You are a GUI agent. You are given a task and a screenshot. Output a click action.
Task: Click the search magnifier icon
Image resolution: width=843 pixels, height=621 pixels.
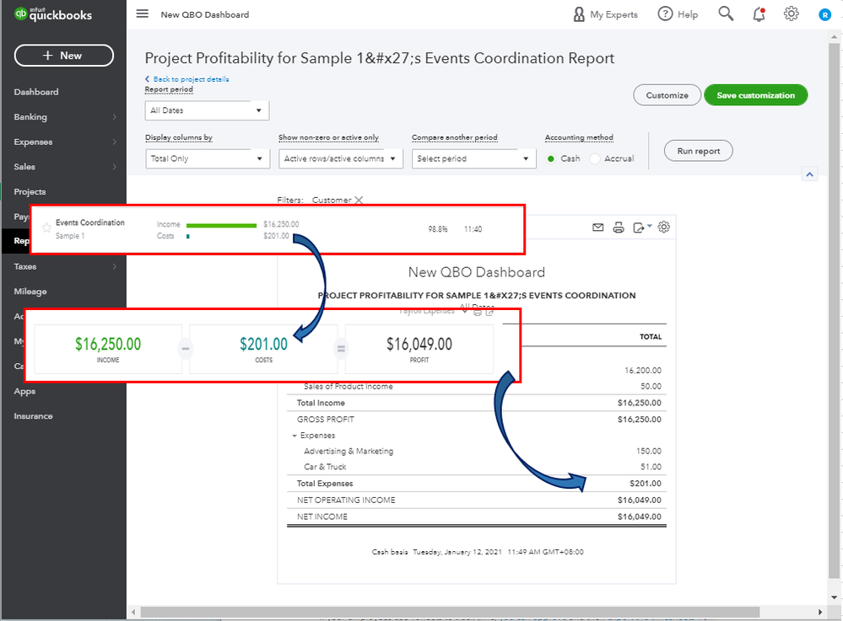pos(726,13)
